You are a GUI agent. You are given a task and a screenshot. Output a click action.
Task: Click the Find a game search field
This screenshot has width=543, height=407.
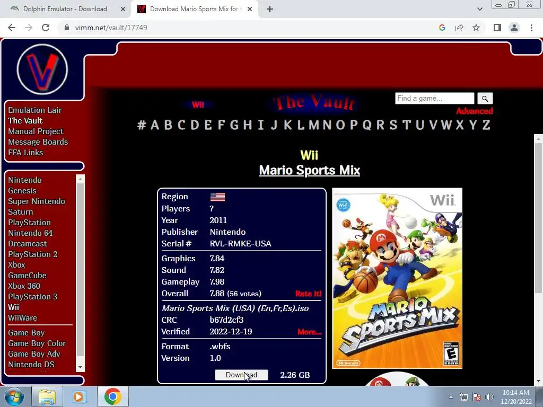[x=435, y=99]
